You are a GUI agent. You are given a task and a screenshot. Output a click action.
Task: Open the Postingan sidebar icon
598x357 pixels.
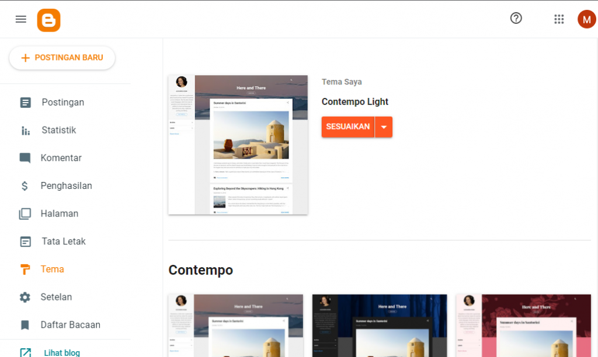click(x=25, y=102)
